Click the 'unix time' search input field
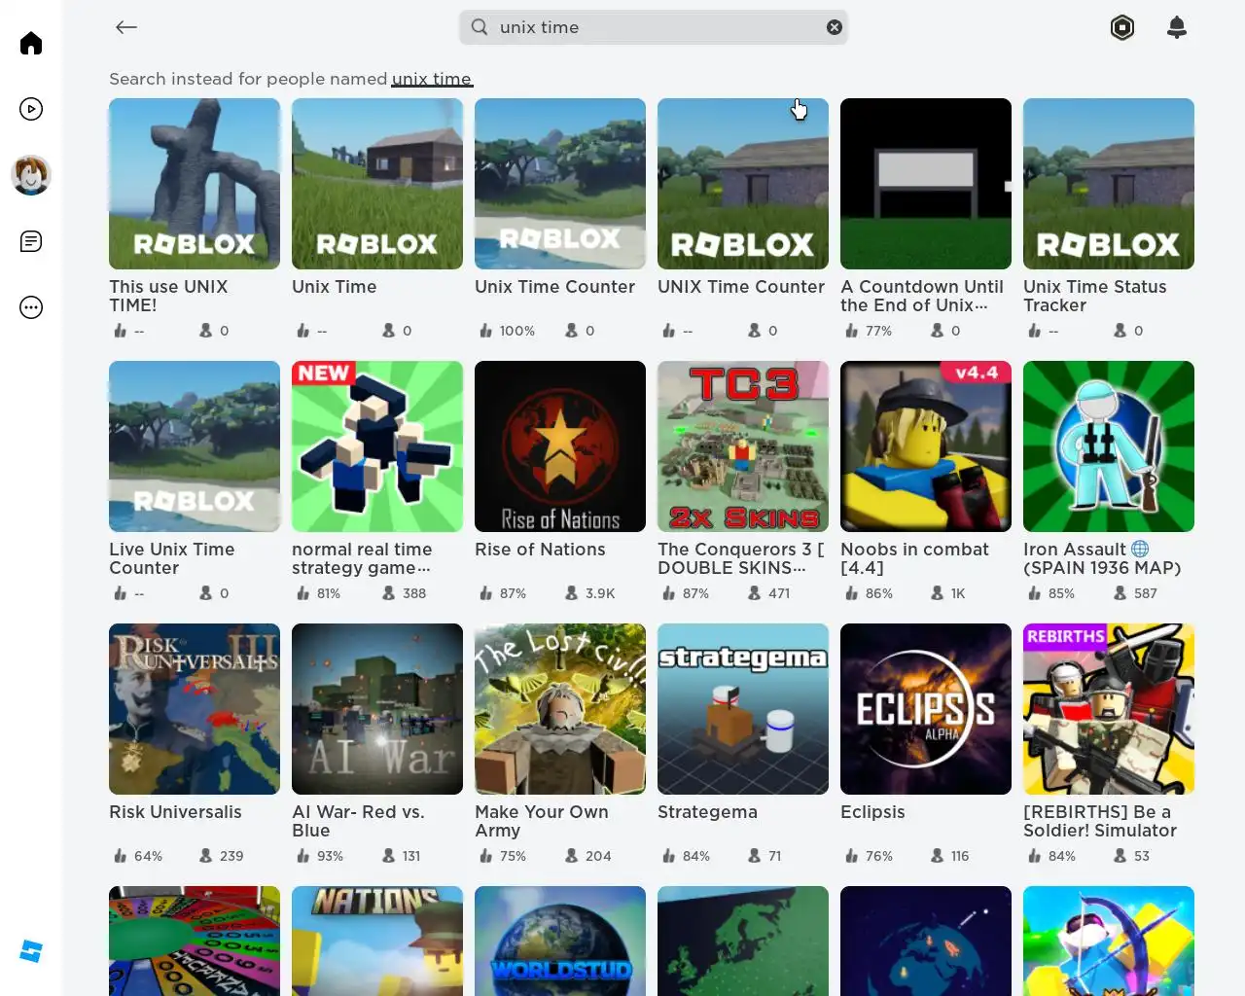The width and height of the screenshot is (1245, 996). coord(654,27)
